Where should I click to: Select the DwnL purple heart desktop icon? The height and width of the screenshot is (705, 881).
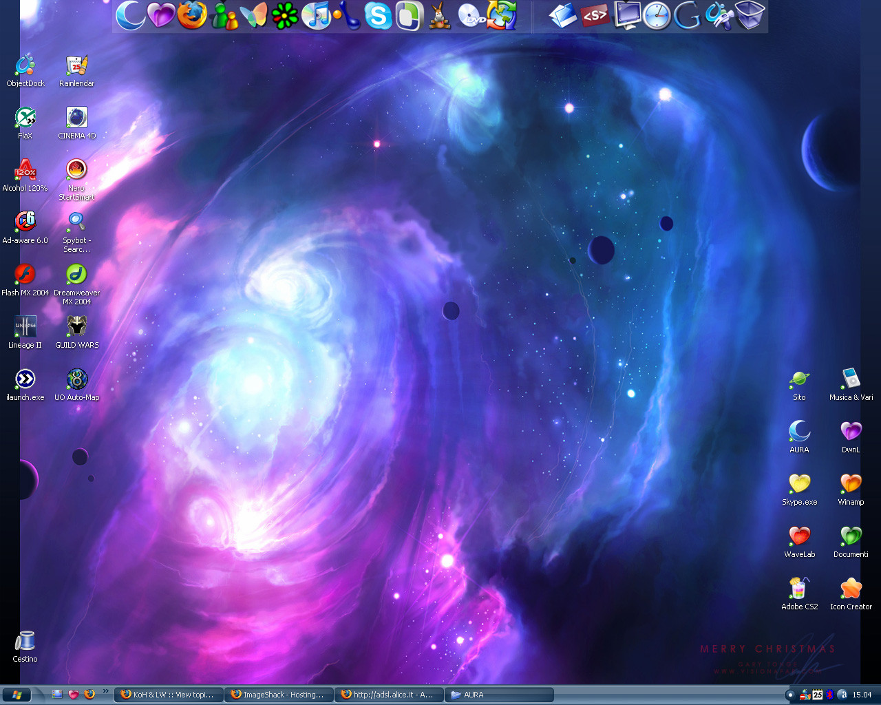[851, 437]
